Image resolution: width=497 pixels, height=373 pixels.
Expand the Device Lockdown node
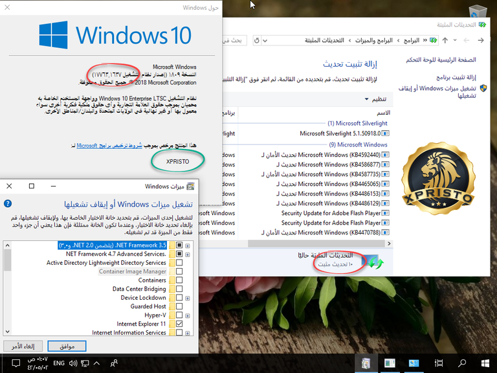tap(188, 298)
